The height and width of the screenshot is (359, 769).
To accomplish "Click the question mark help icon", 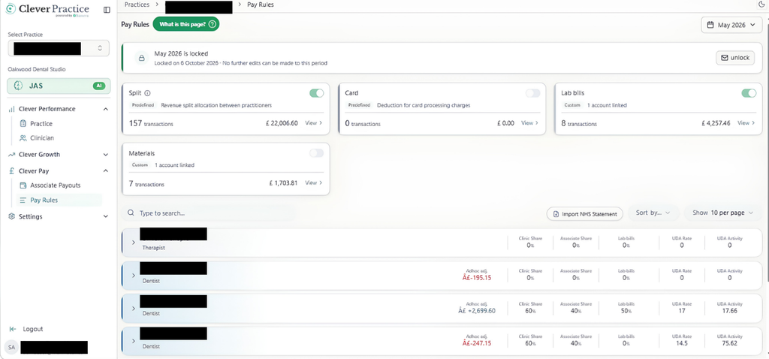I will point(212,24).
